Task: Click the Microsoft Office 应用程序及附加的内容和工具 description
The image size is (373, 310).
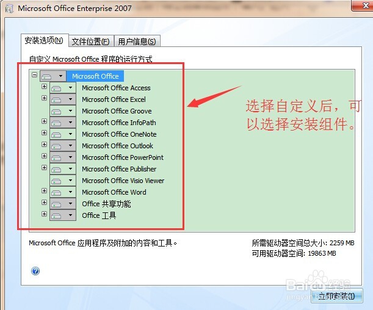Action: (x=103, y=243)
